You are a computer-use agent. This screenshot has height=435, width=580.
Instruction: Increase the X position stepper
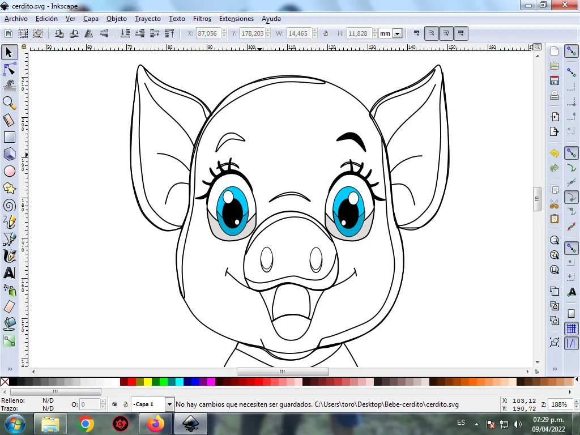click(x=224, y=31)
